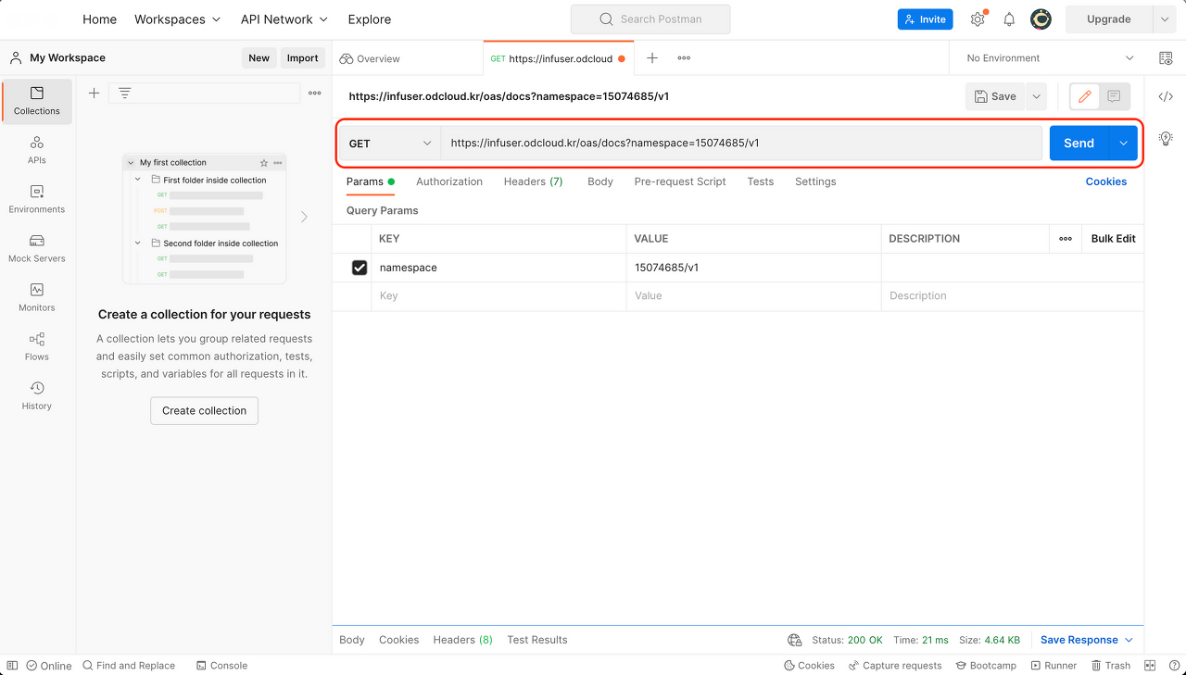Switch to the response Headers (8) tab
Image resolution: width=1186 pixels, height=675 pixels.
pos(462,640)
